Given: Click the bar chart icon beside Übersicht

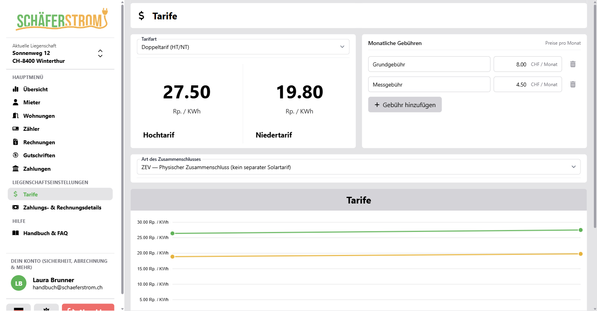Looking at the screenshot, I should click(16, 89).
